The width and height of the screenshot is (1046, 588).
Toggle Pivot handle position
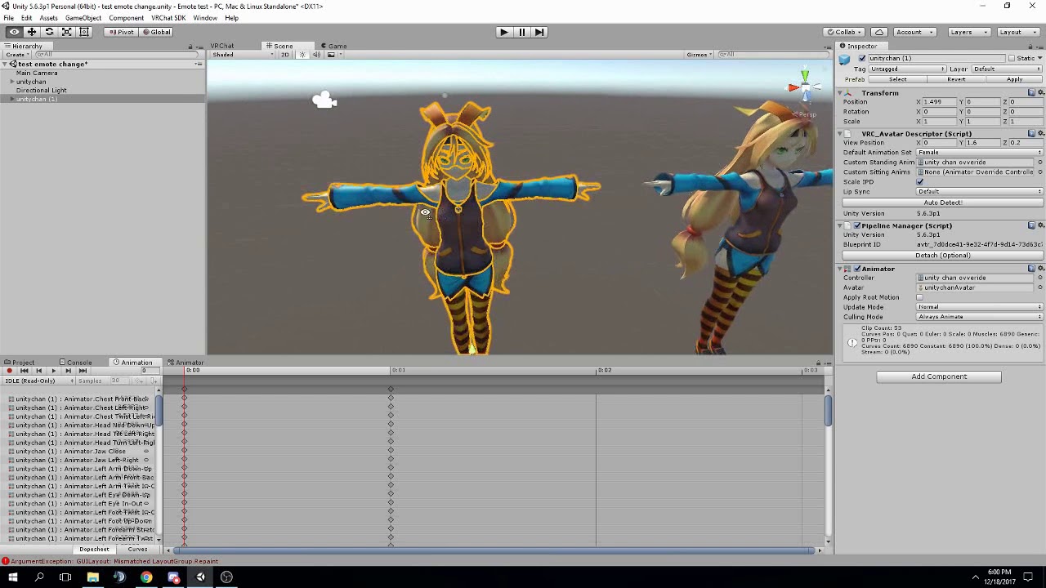[121, 32]
